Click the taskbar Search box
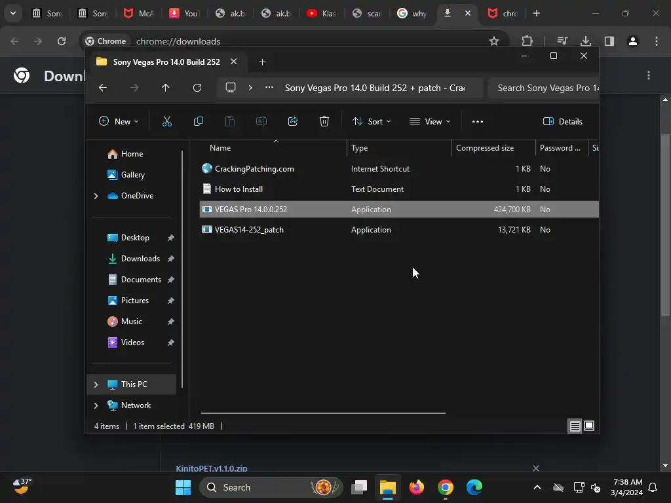Screen dimensions: 671x503 point(271,487)
